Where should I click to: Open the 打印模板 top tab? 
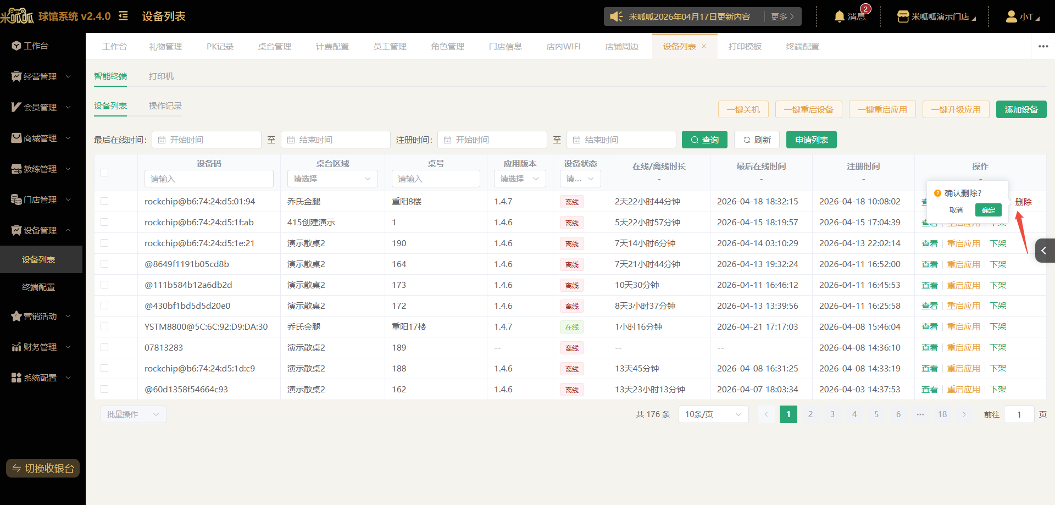pyautogui.click(x=745, y=47)
